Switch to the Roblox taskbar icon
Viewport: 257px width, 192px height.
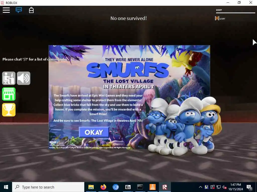[165, 187]
